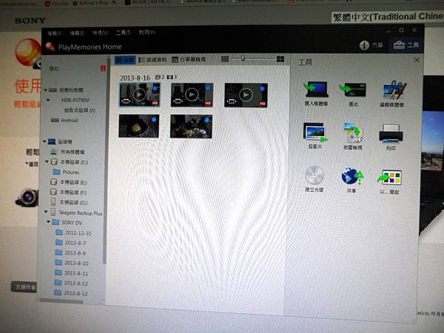
Task: Select HDR-PJ790V in the tree
Action: pyautogui.click(x=75, y=100)
